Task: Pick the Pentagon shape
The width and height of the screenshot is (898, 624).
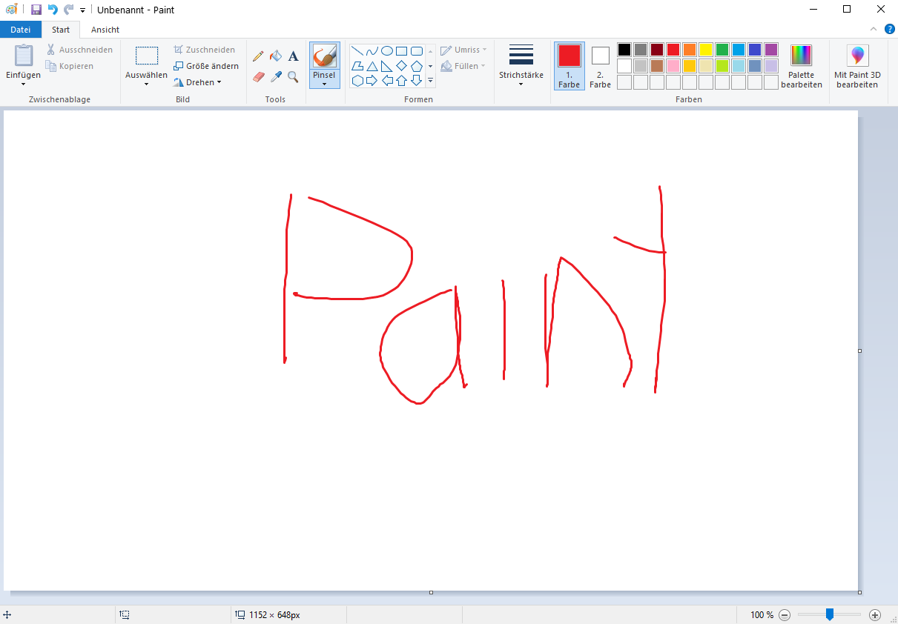Action: (x=417, y=66)
